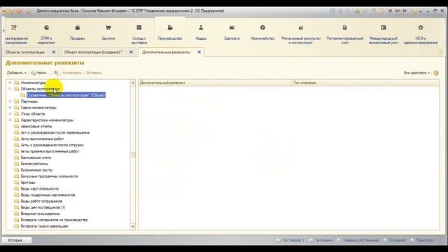The image size is (448, 252).
Task: Click the help question mark icon
Action: tap(436, 73)
